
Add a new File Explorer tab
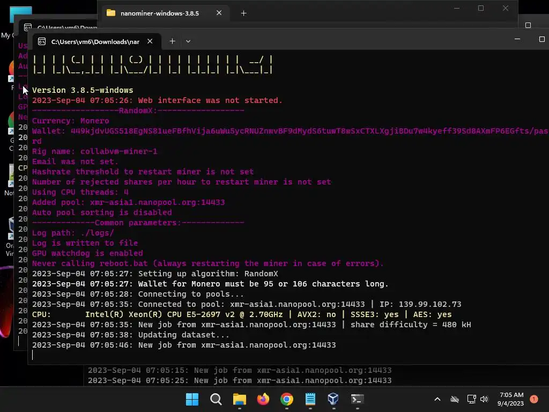click(244, 13)
